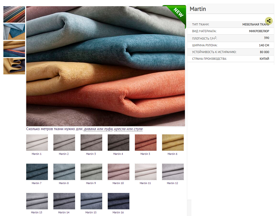Select the Martin 6 yellow swatch

[173, 142]
